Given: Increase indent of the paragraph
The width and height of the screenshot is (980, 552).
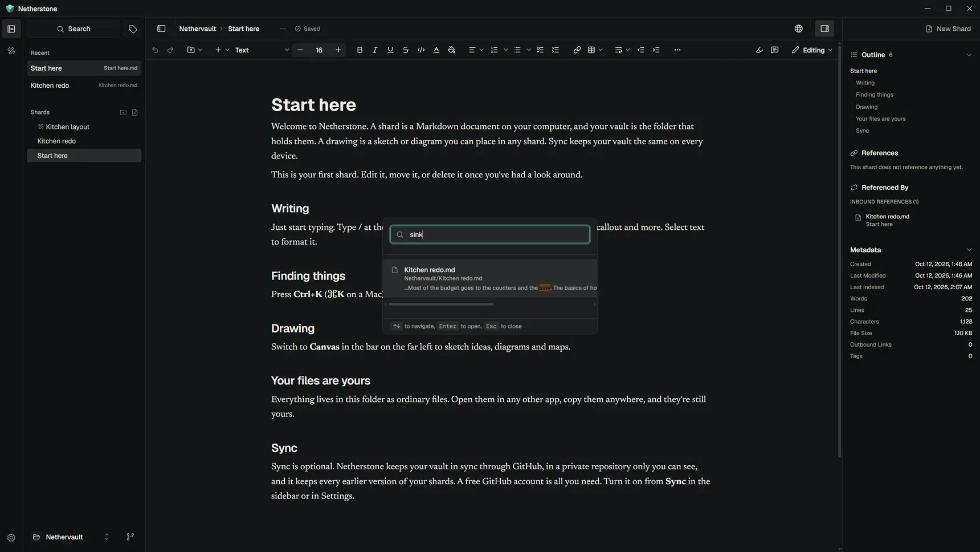Looking at the screenshot, I should (x=656, y=50).
